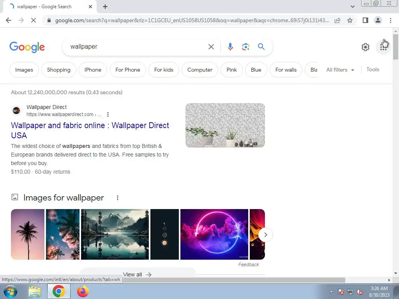Bookmark this page with the star
The width and height of the screenshot is (399, 299).
click(350, 20)
